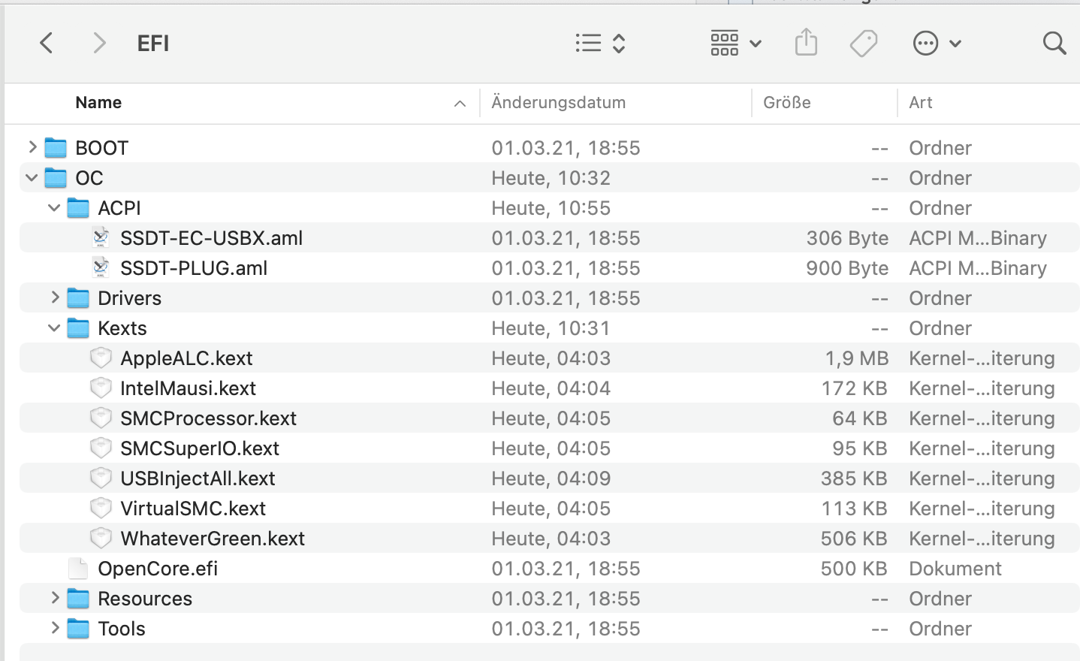Open the group-by grid dropdown
This screenshot has height=661, width=1080.
pos(735,43)
